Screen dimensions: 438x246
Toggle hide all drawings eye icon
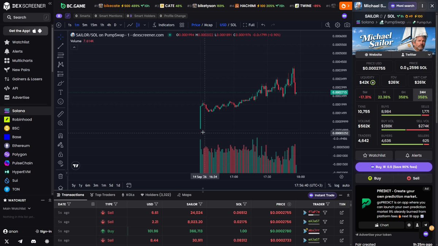[x=61, y=163]
